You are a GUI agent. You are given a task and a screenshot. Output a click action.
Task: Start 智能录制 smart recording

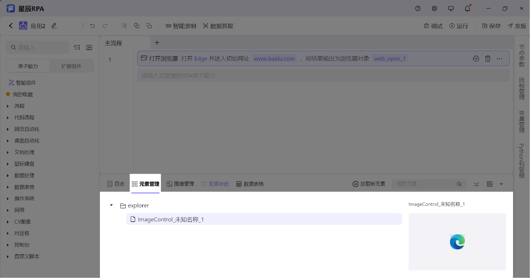[181, 26]
